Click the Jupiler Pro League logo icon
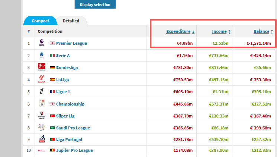The width and height of the screenshot is (277, 157). (x=42, y=150)
